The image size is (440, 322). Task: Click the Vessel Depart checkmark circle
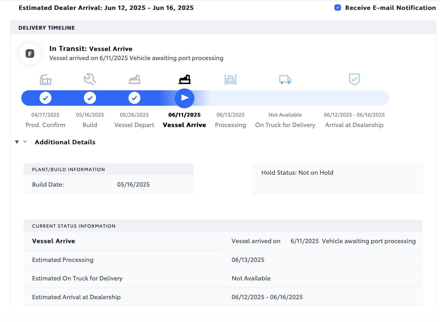(x=134, y=98)
